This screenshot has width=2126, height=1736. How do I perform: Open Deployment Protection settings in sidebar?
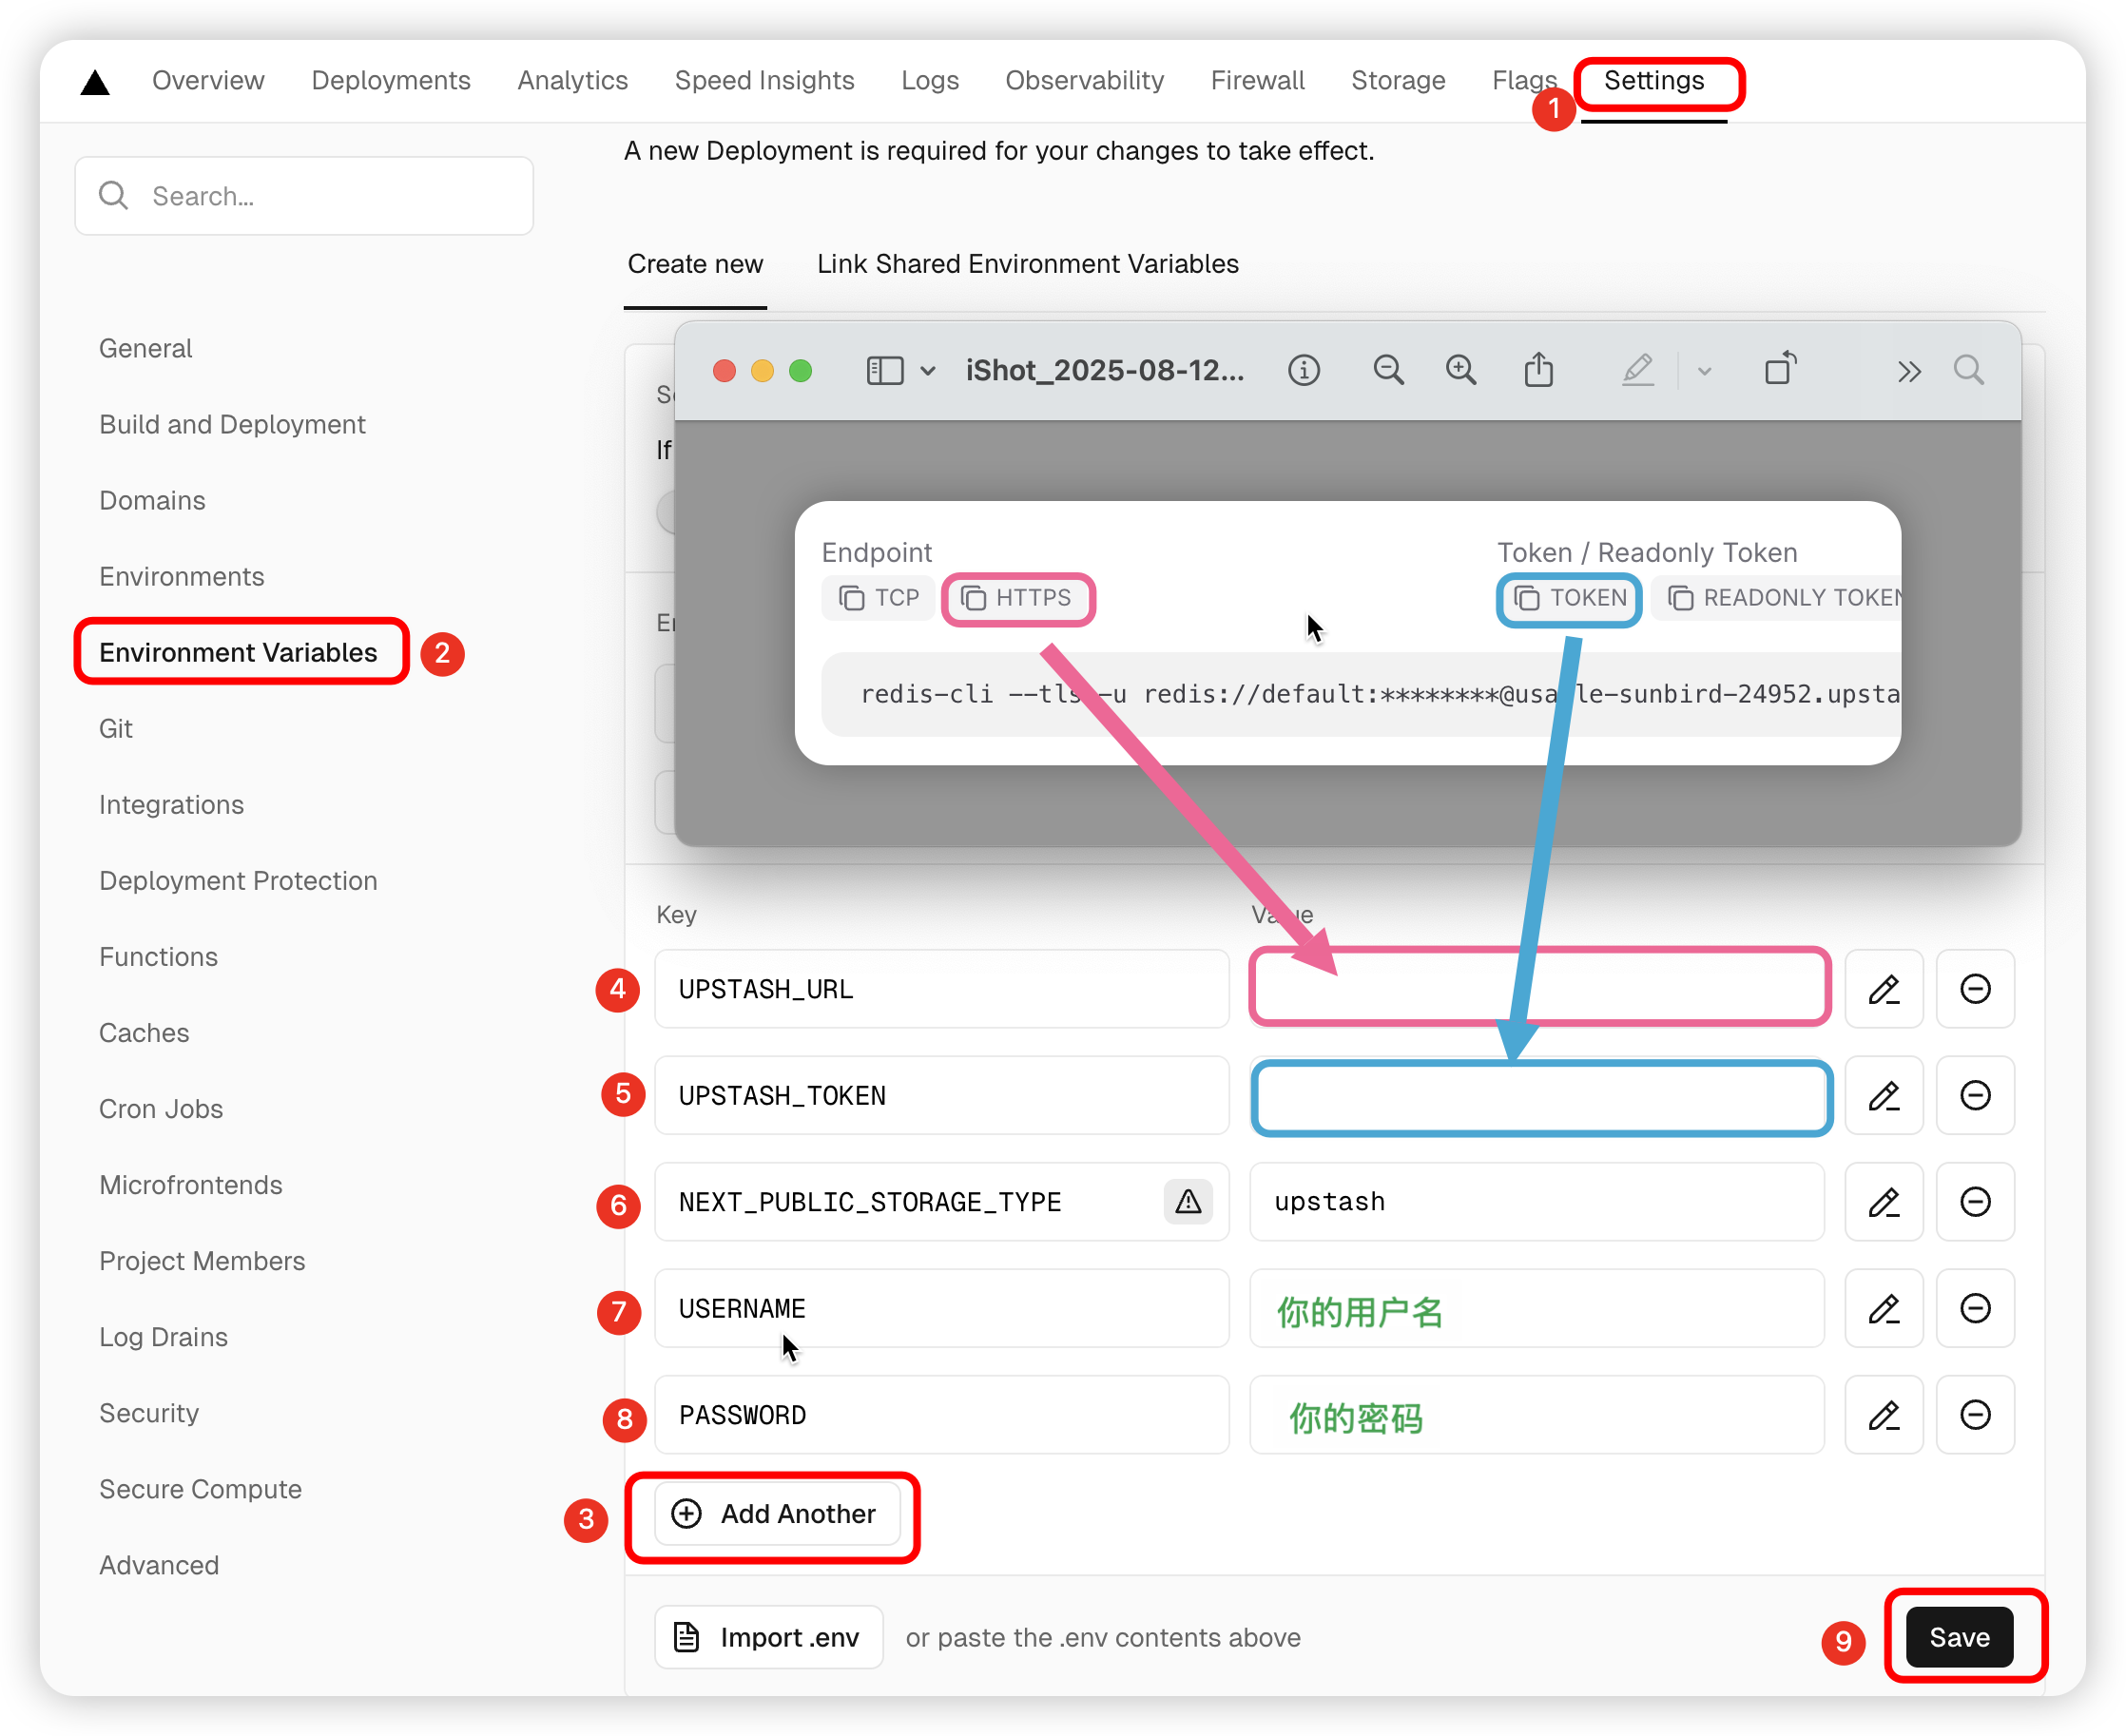click(x=238, y=881)
